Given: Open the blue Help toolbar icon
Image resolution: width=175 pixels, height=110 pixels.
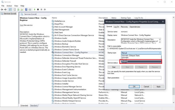Looking at the screenshot, I should (x=26, y=10).
